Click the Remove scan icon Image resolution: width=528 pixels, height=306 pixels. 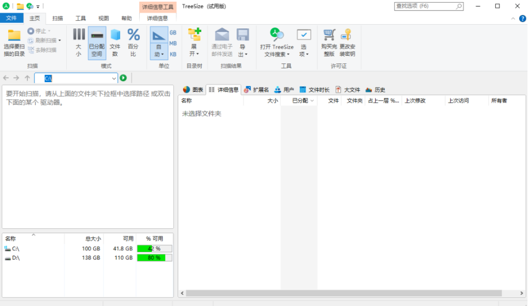31,50
